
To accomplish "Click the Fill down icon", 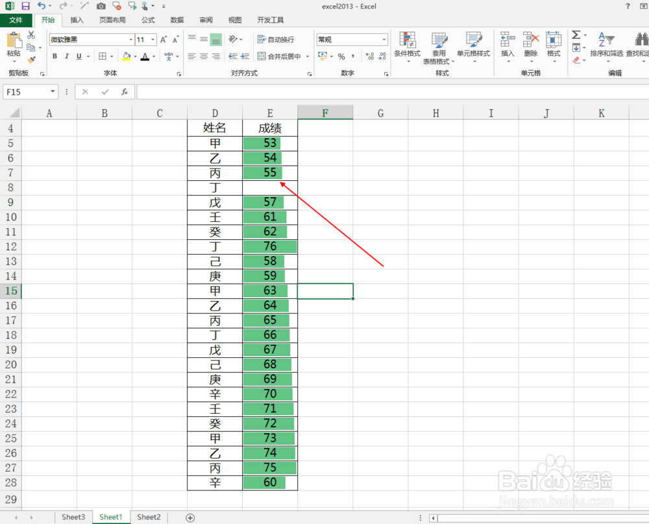I will 576,47.
